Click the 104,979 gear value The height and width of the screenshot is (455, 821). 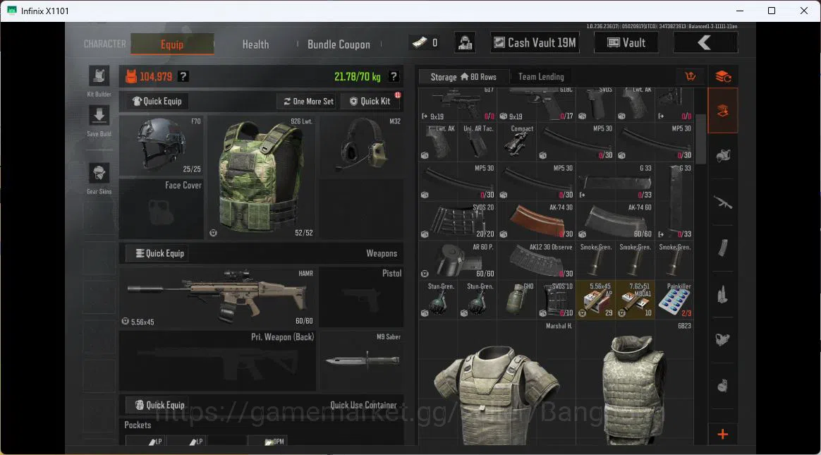[155, 76]
